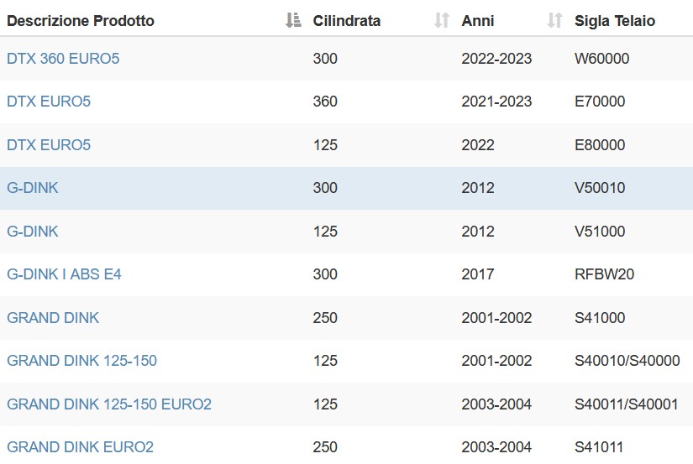Open the G-DINK 125 link

tap(33, 232)
